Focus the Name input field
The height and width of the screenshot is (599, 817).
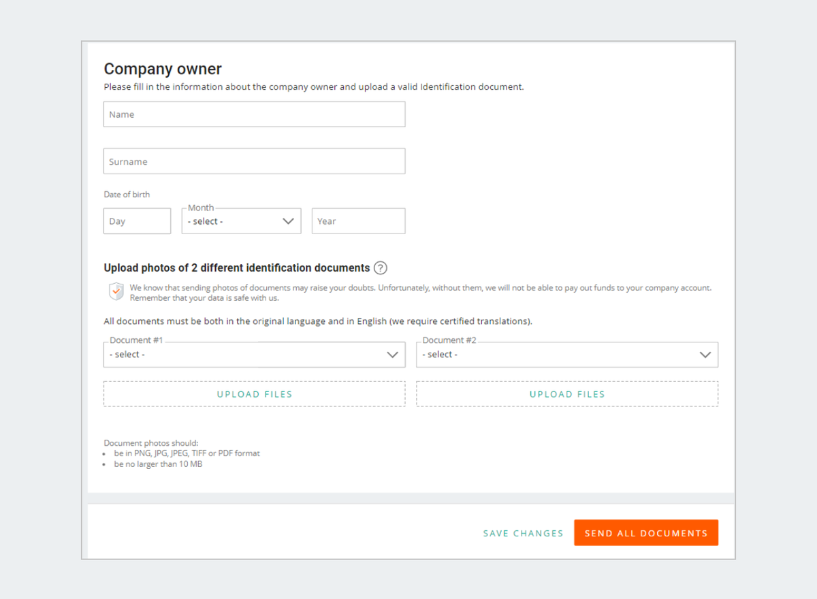[254, 114]
